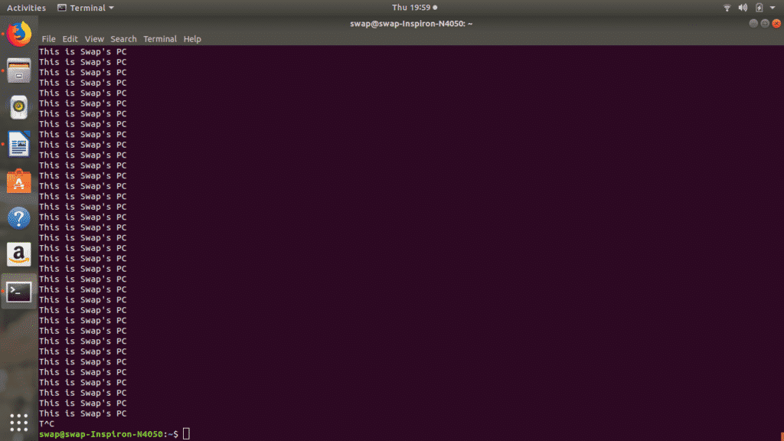Click the volume speaker icon

click(x=743, y=8)
